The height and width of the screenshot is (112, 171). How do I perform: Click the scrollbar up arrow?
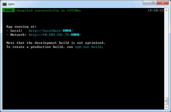166,10
